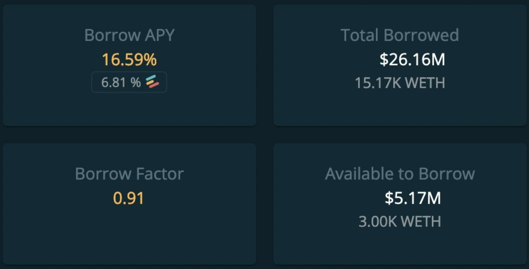529x269 pixels.
Task: Select the $5.17M available amount
Action: 413,198
